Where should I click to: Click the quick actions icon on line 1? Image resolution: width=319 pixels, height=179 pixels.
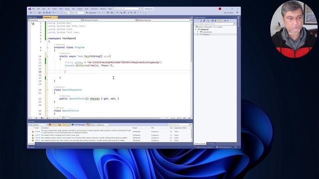tap(33, 23)
